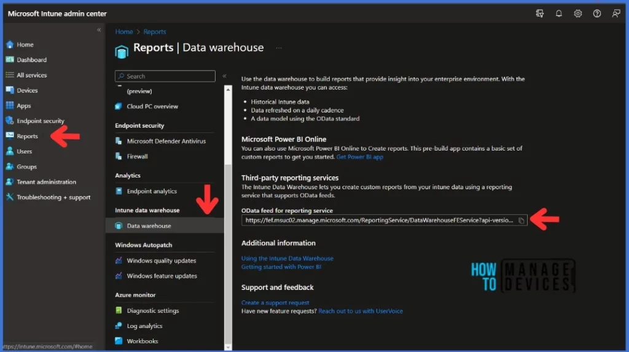The width and height of the screenshot is (629, 352).
Task: Click the 'Third-party reporting services' heading
Action: click(x=290, y=178)
